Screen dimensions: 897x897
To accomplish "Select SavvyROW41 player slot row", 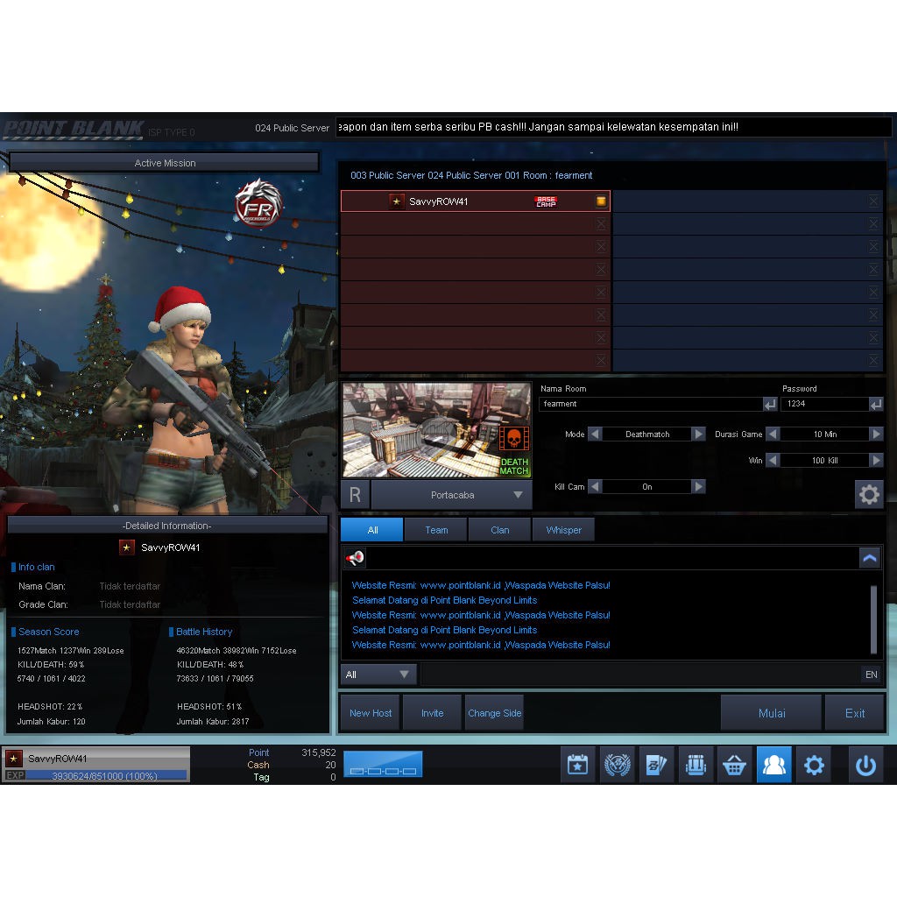I will click(x=476, y=201).
